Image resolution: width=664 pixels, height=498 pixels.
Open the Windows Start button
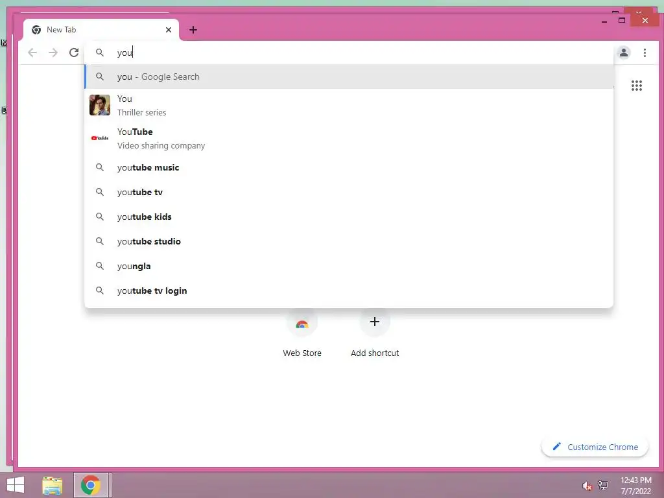tap(16, 485)
